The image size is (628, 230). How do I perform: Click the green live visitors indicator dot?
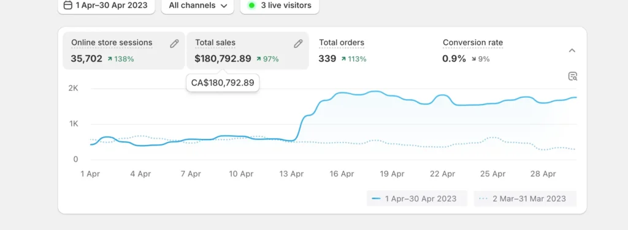tap(251, 6)
